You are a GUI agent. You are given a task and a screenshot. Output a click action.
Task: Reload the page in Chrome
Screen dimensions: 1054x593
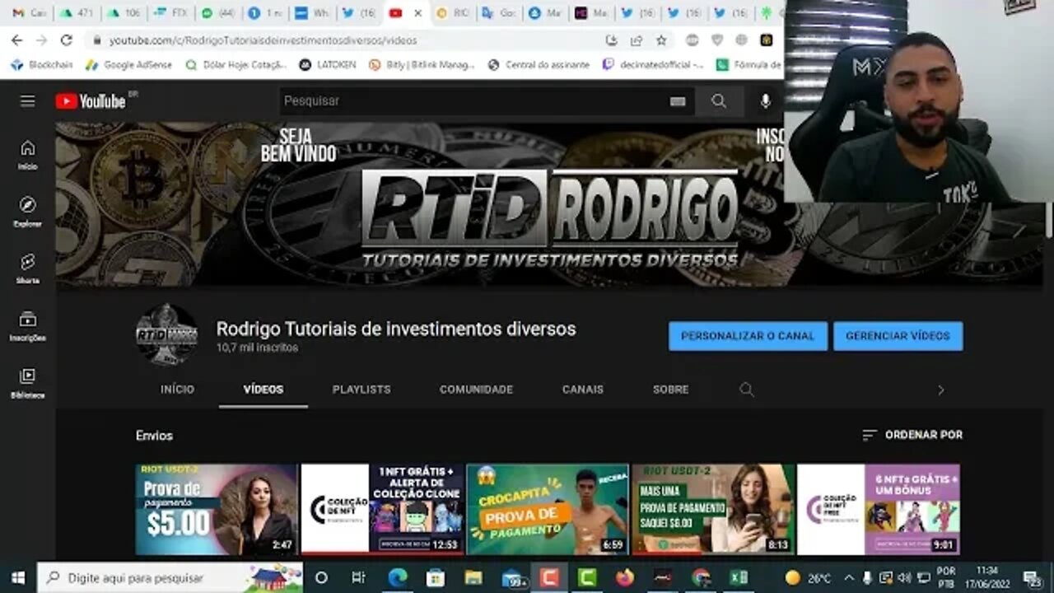(67, 40)
